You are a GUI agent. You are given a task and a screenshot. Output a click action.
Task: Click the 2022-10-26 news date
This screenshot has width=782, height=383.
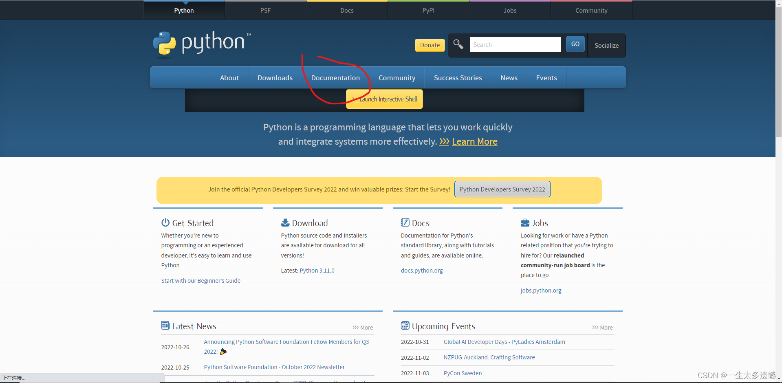(x=175, y=347)
